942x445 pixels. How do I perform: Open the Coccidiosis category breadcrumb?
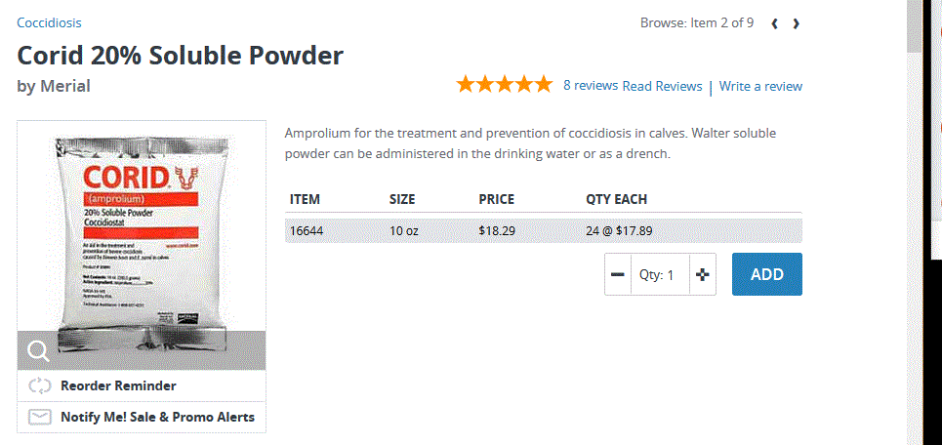(49, 22)
